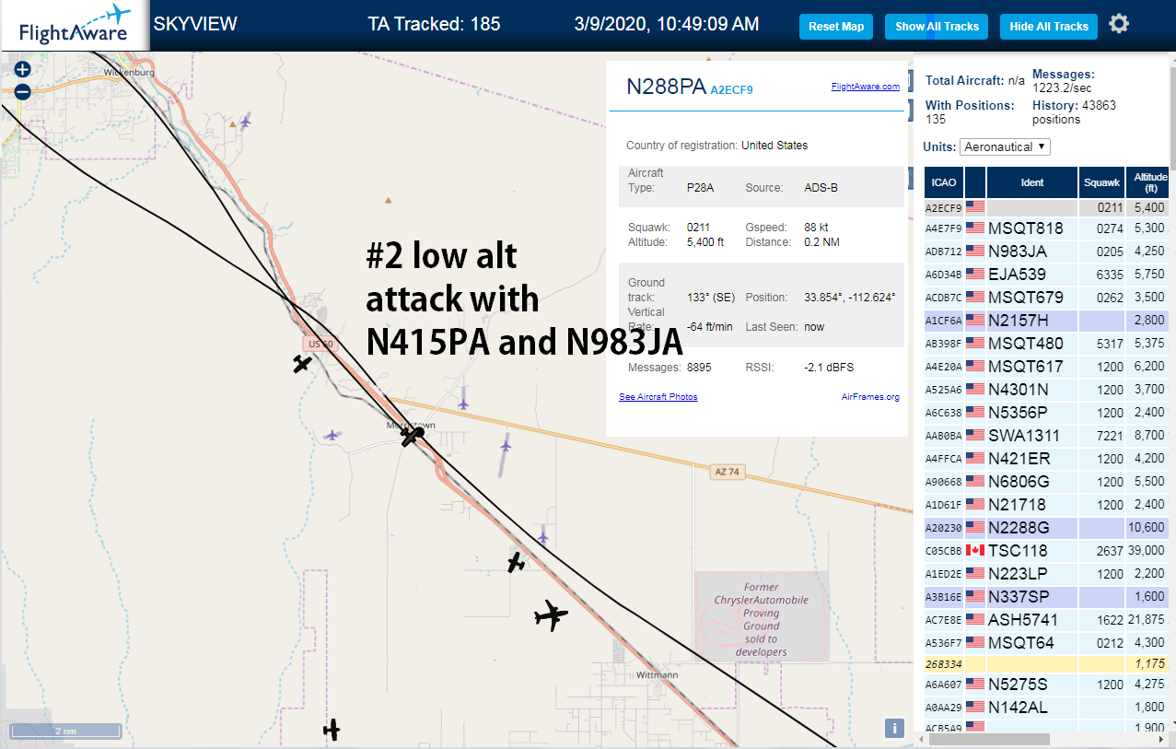Click Show All Tracks button

pos(937,27)
